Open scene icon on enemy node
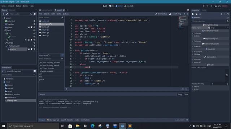Viewport: 231px width, 129px height. pyautogui.click(x=29, y=49)
